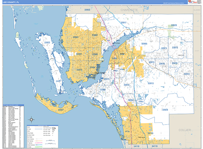
Task: Click the large 'City' sample in legend
Action: click(54, 128)
